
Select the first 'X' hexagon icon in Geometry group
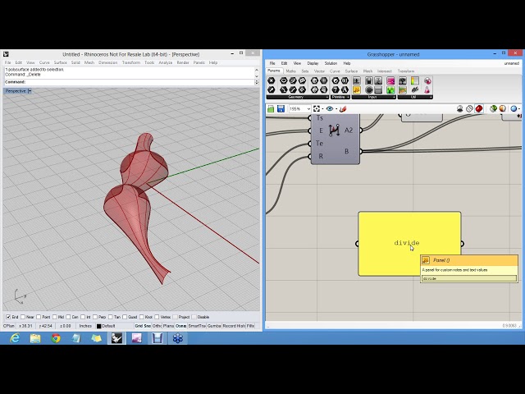272,80
